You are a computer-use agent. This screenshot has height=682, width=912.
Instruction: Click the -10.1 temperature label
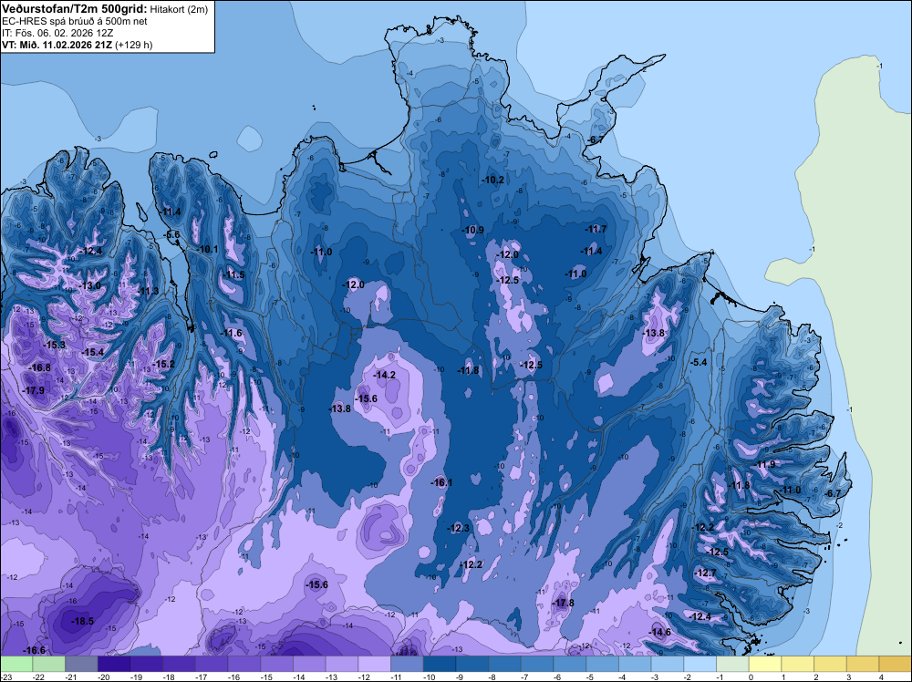207,250
